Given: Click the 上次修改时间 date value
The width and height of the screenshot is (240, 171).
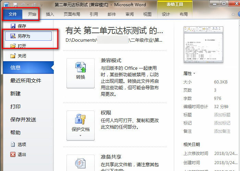Looking at the screenshot, I should coord(226,154).
